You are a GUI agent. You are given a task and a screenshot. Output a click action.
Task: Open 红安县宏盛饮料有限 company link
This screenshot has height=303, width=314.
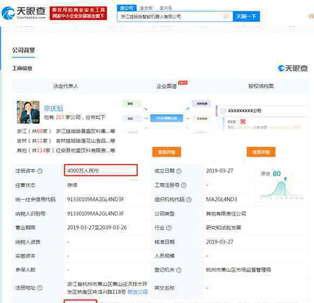click(x=85, y=150)
